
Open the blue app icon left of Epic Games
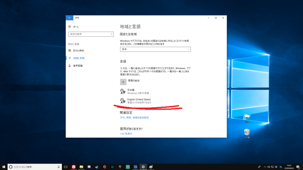coord(112,167)
